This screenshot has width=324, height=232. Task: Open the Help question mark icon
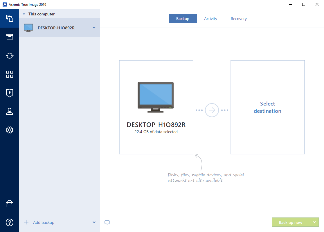10,222
